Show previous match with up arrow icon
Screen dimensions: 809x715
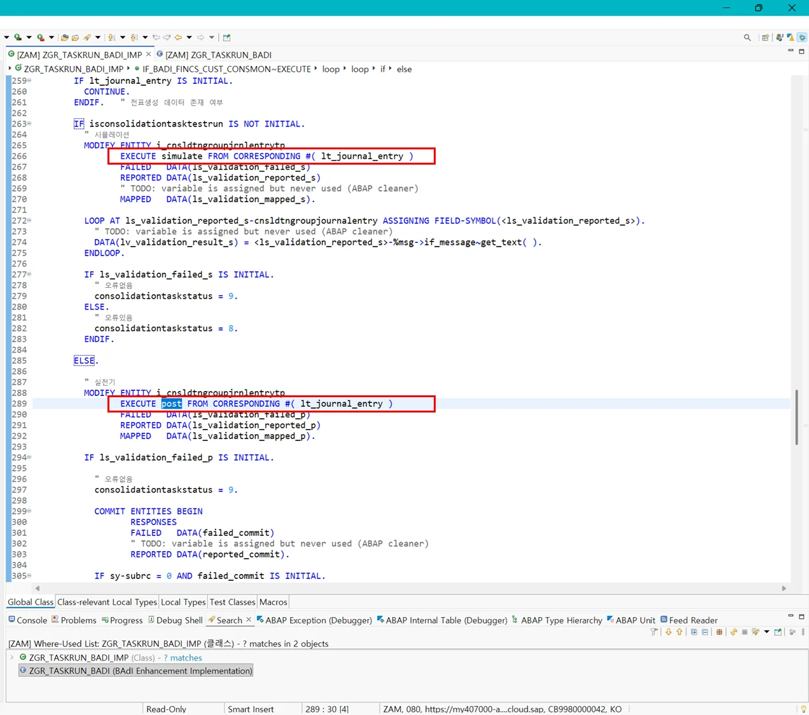[x=679, y=632]
